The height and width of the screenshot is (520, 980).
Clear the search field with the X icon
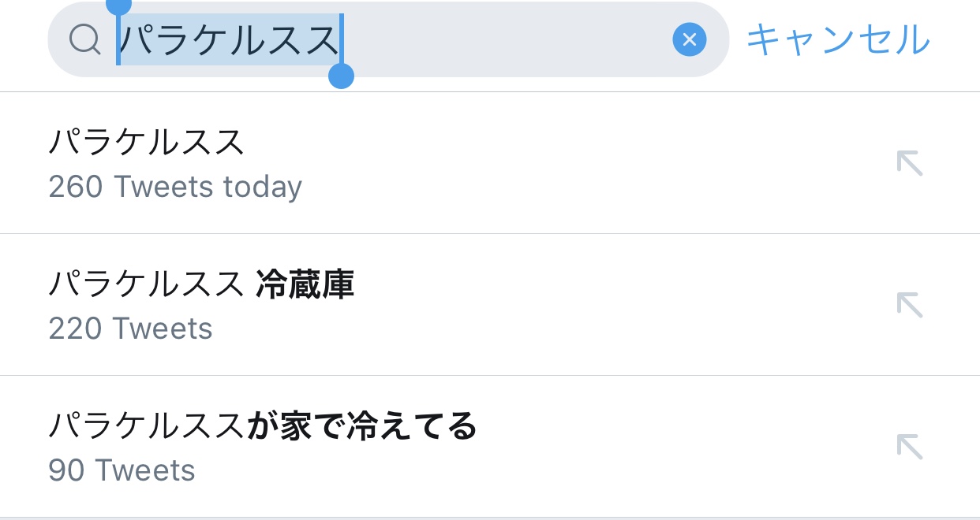point(689,39)
